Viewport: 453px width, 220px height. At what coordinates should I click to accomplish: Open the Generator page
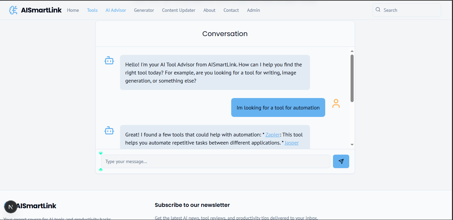[x=144, y=10]
